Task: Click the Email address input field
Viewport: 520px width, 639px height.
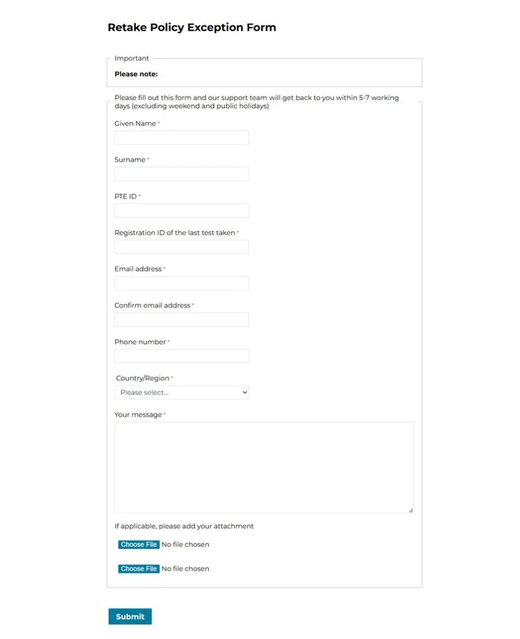Action: [181, 283]
